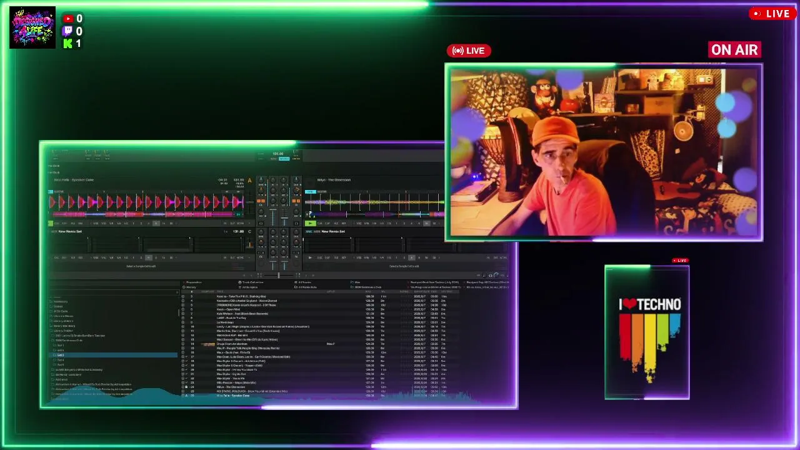The image size is (800, 450).
Task: Select loop size 4 on remix deck D
Action: tap(411, 257)
